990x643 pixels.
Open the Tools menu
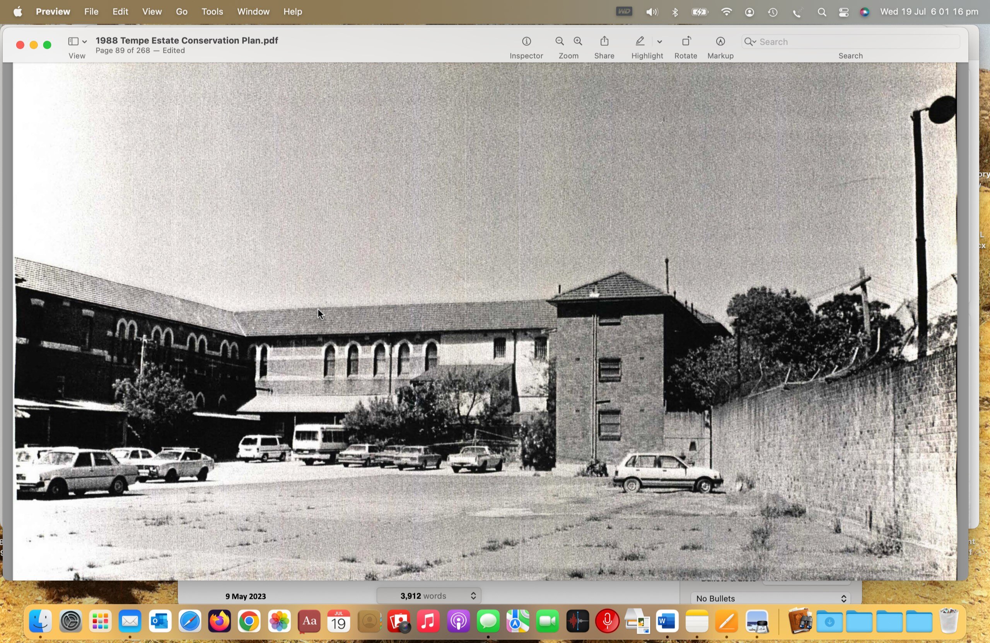tap(212, 12)
